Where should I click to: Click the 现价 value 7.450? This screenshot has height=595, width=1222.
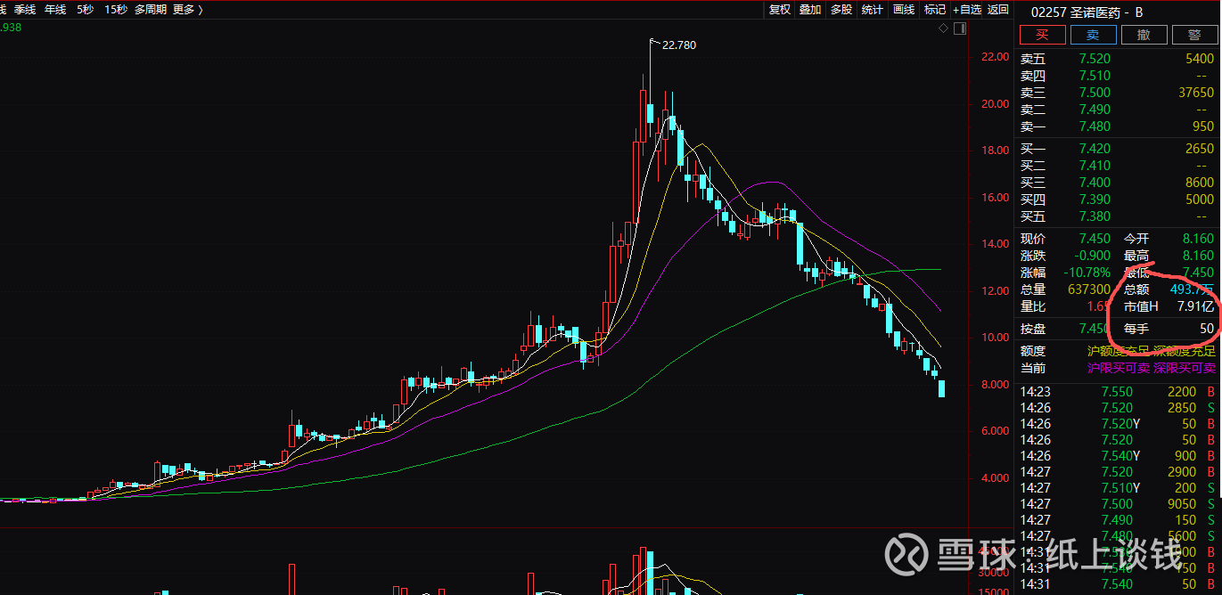click(x=1095, y=239)
